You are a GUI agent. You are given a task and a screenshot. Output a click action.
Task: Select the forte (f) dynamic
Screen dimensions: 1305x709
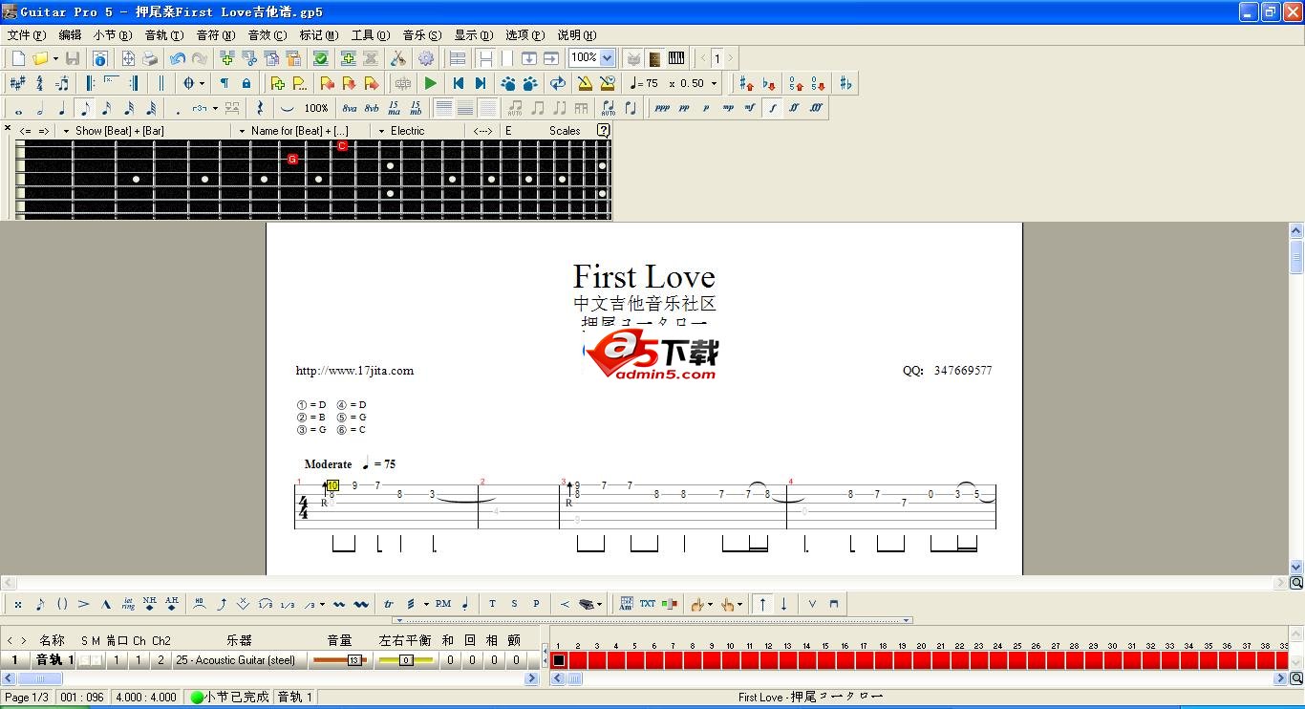pos(772,108)
